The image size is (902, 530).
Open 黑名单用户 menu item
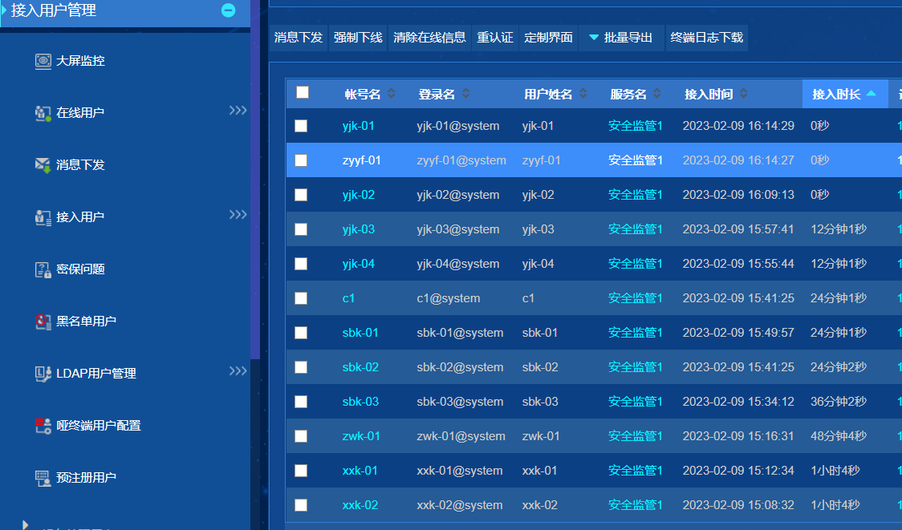[x=87, y=322]
